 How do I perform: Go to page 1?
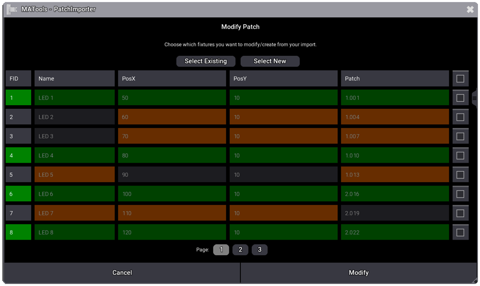coord(221,250)
